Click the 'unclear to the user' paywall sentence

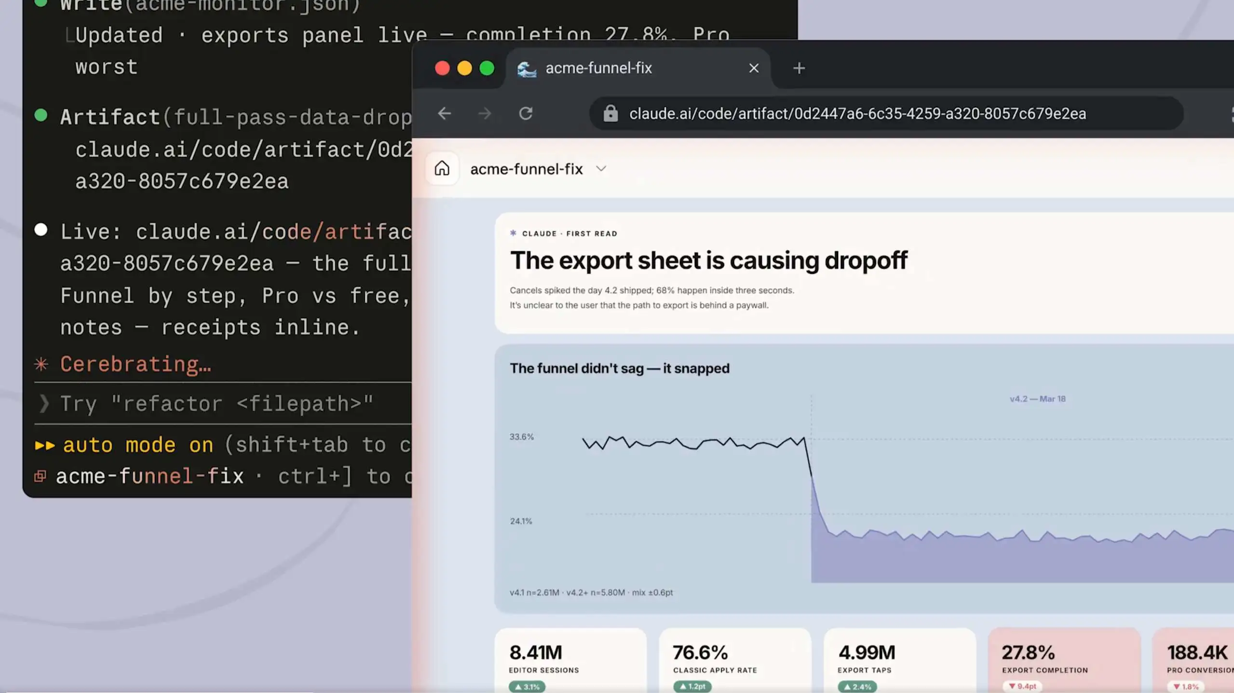639,305
